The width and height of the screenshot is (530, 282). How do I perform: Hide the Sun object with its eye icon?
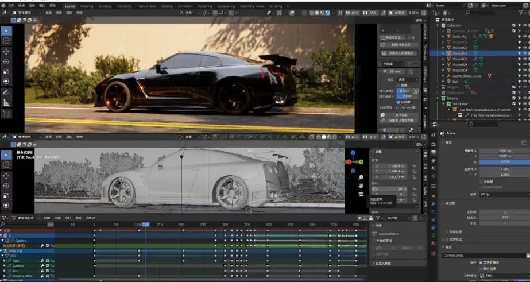525,82
